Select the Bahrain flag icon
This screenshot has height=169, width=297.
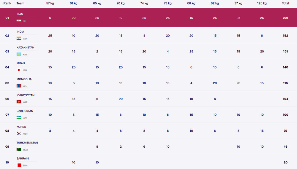point(19,165)
